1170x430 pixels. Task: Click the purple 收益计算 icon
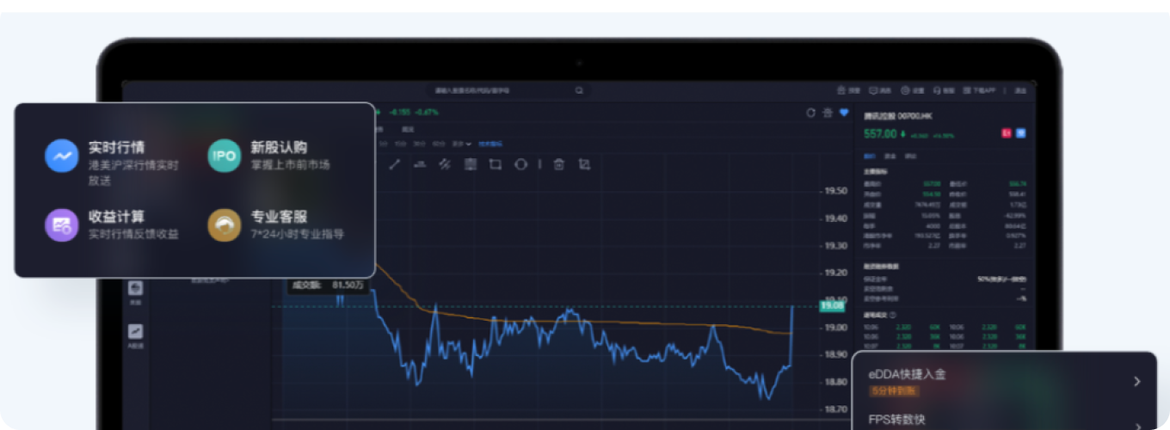pos(62,225)
